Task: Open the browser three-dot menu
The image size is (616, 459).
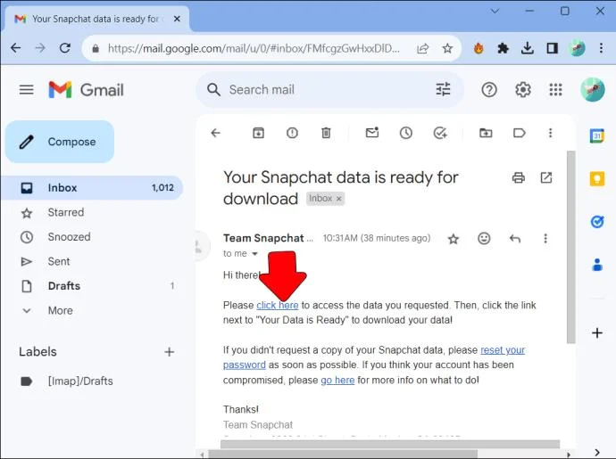Action: (x=601, y=48)
